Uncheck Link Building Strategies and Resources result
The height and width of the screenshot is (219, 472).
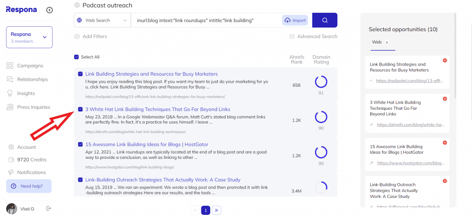[80, 74]
